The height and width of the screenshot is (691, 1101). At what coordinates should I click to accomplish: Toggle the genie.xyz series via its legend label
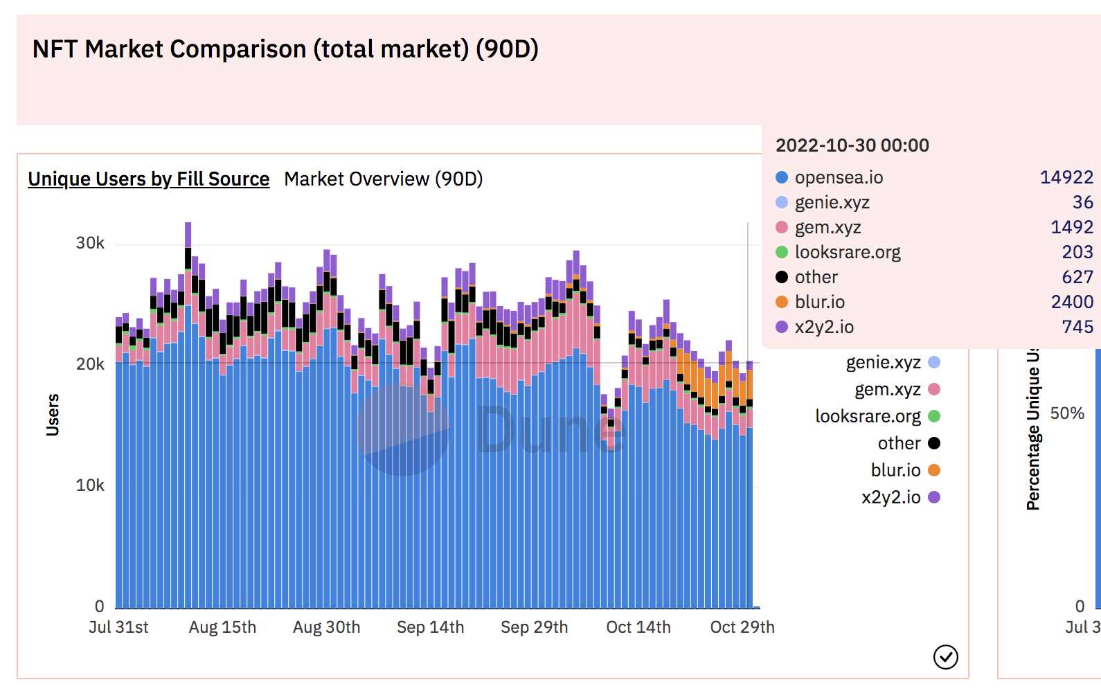[x=883, y=362]
